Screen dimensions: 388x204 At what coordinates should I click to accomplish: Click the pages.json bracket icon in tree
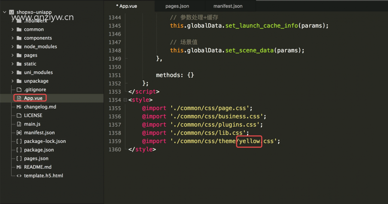pos(19,159)
